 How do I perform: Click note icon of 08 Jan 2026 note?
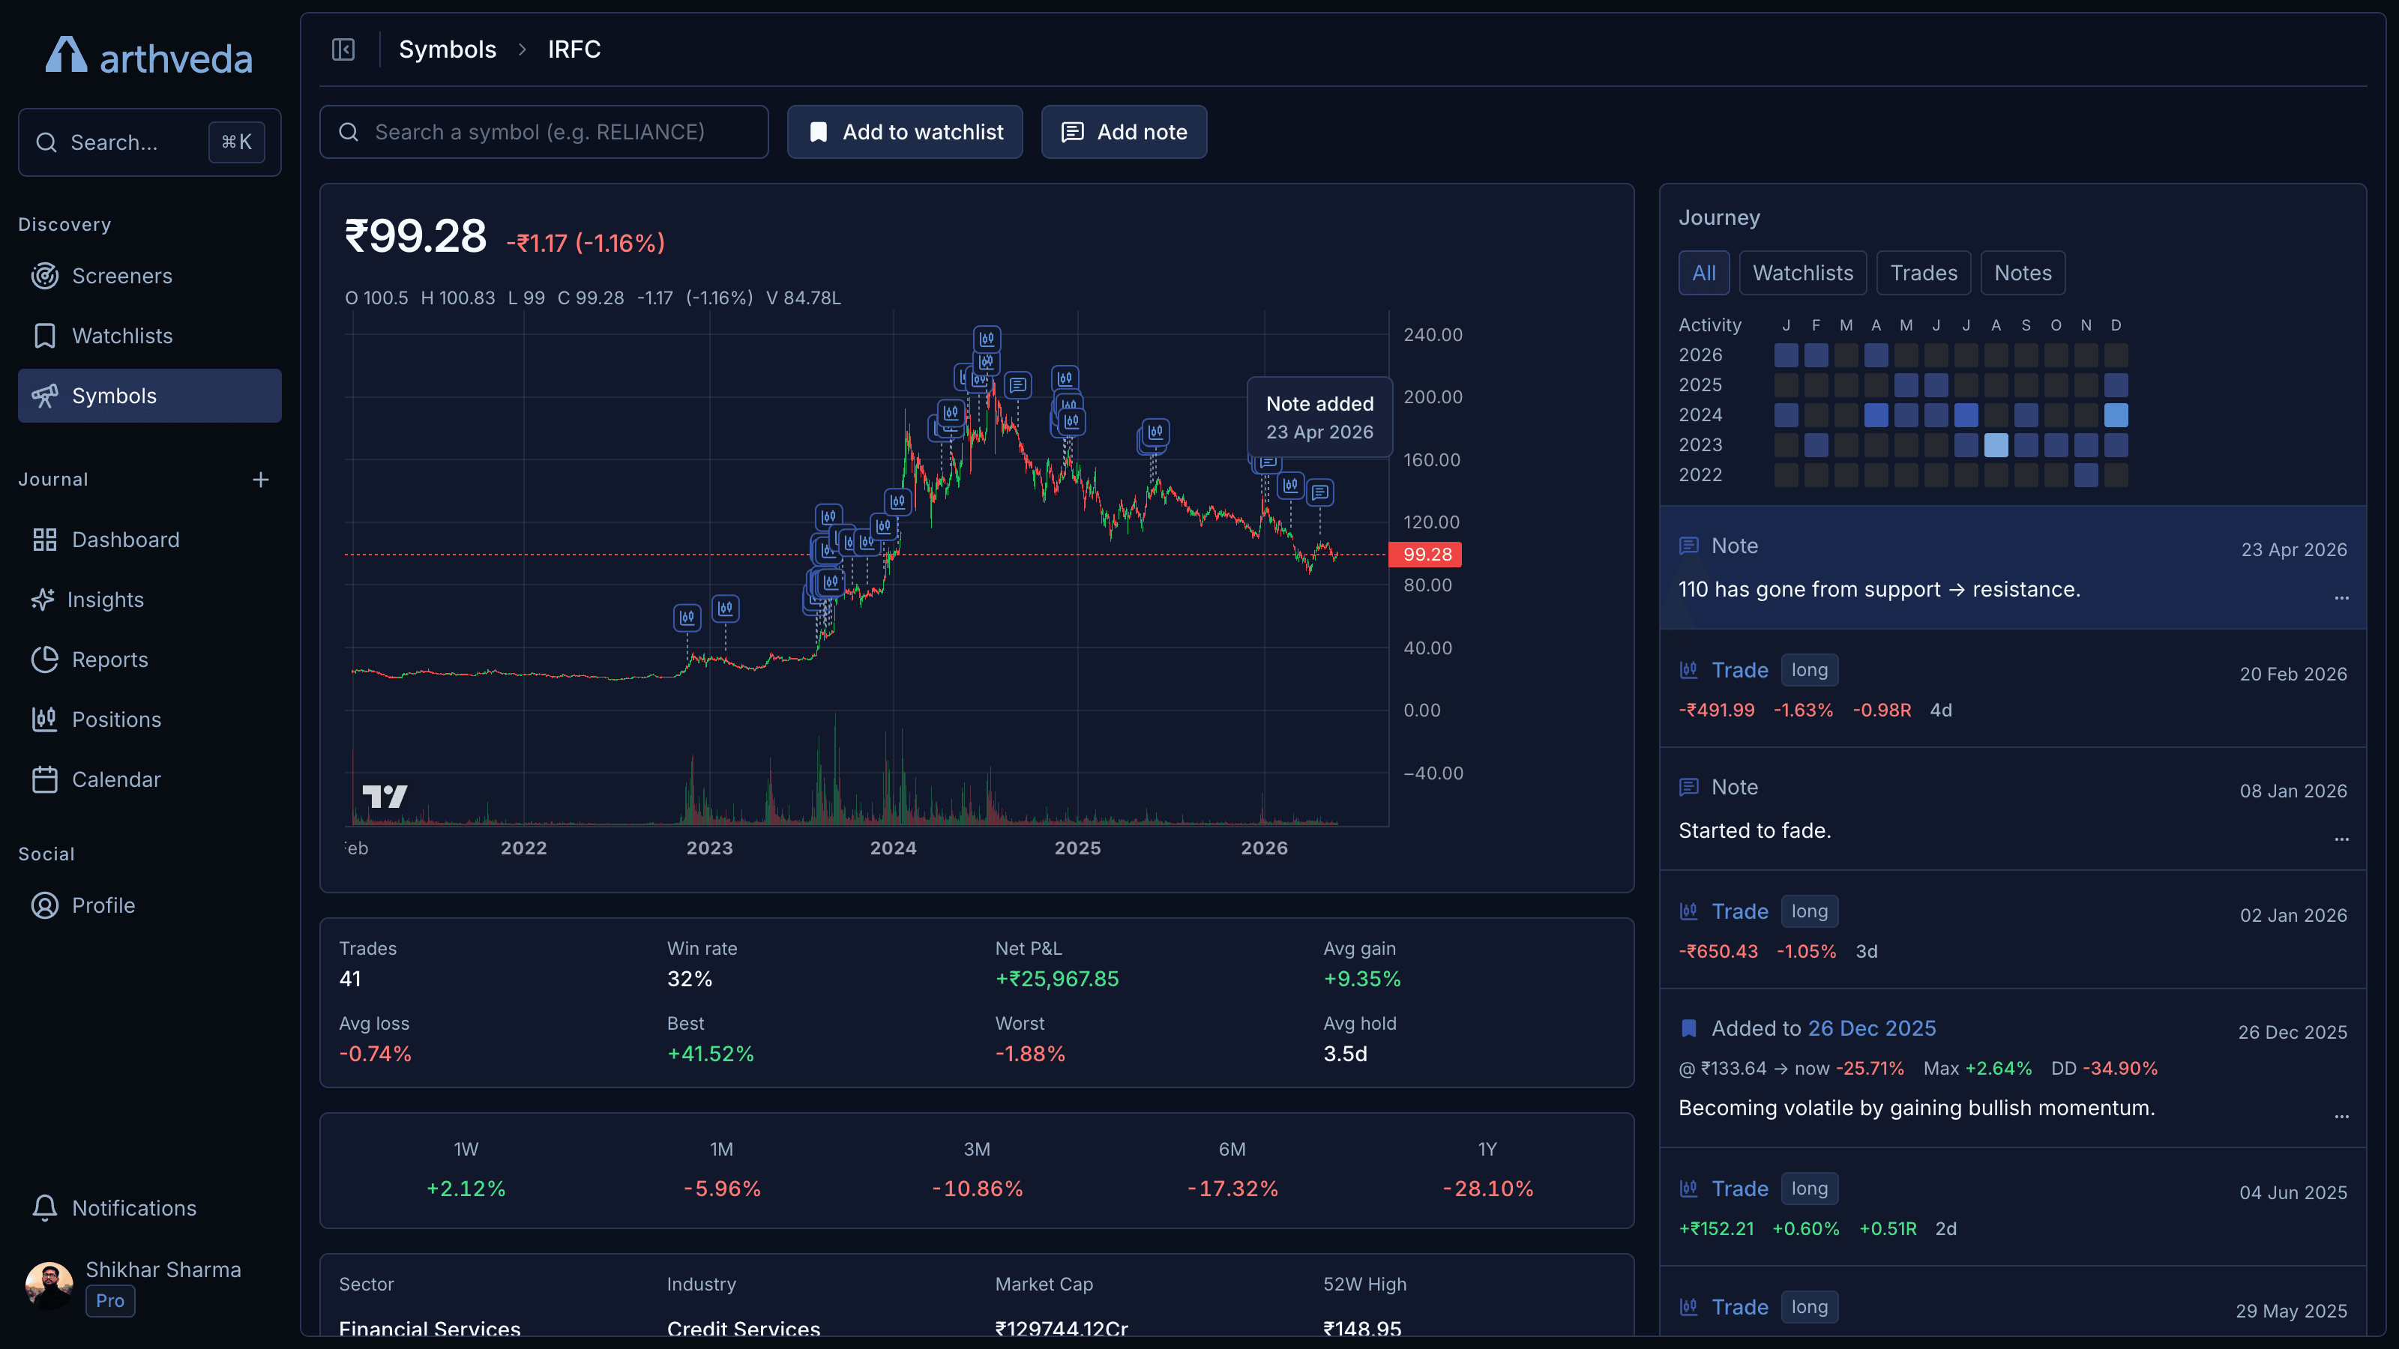[1688, 787]
